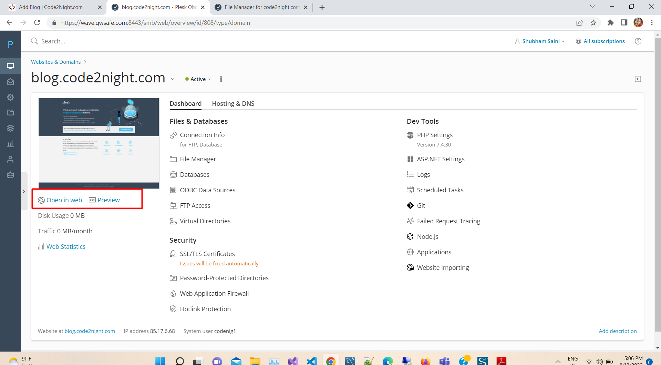This screenshot has width=661, height=365.
Task: Reload the page
Action: click(37, 23)
